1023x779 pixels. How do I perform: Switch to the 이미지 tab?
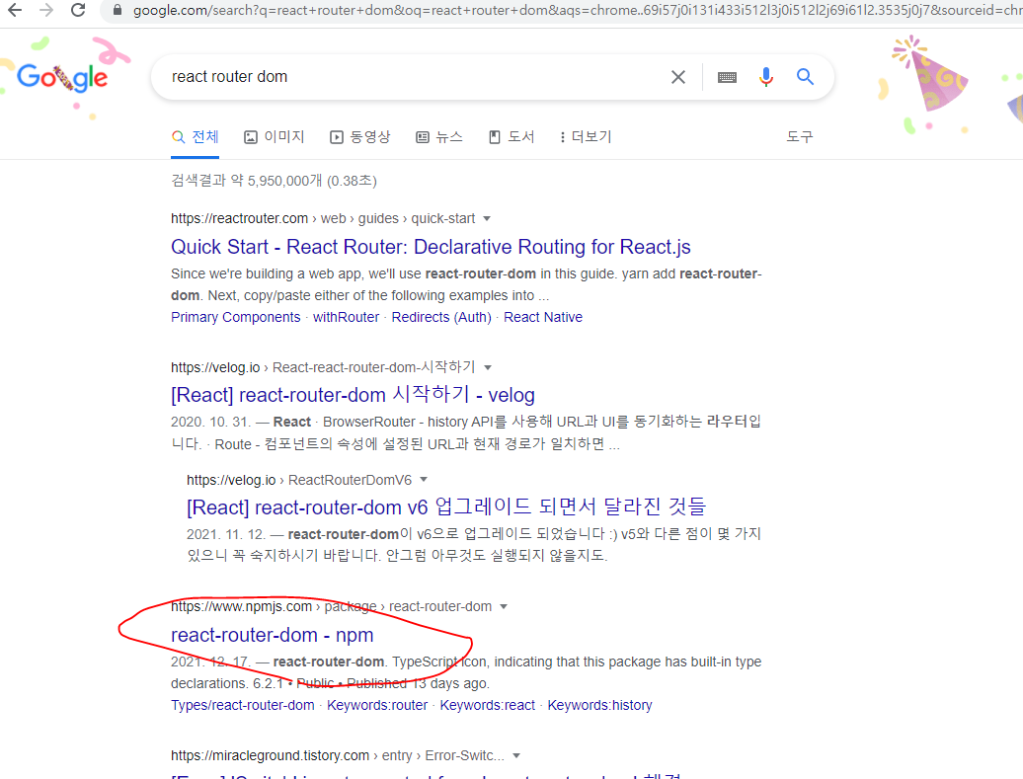[x=275, y=137]
